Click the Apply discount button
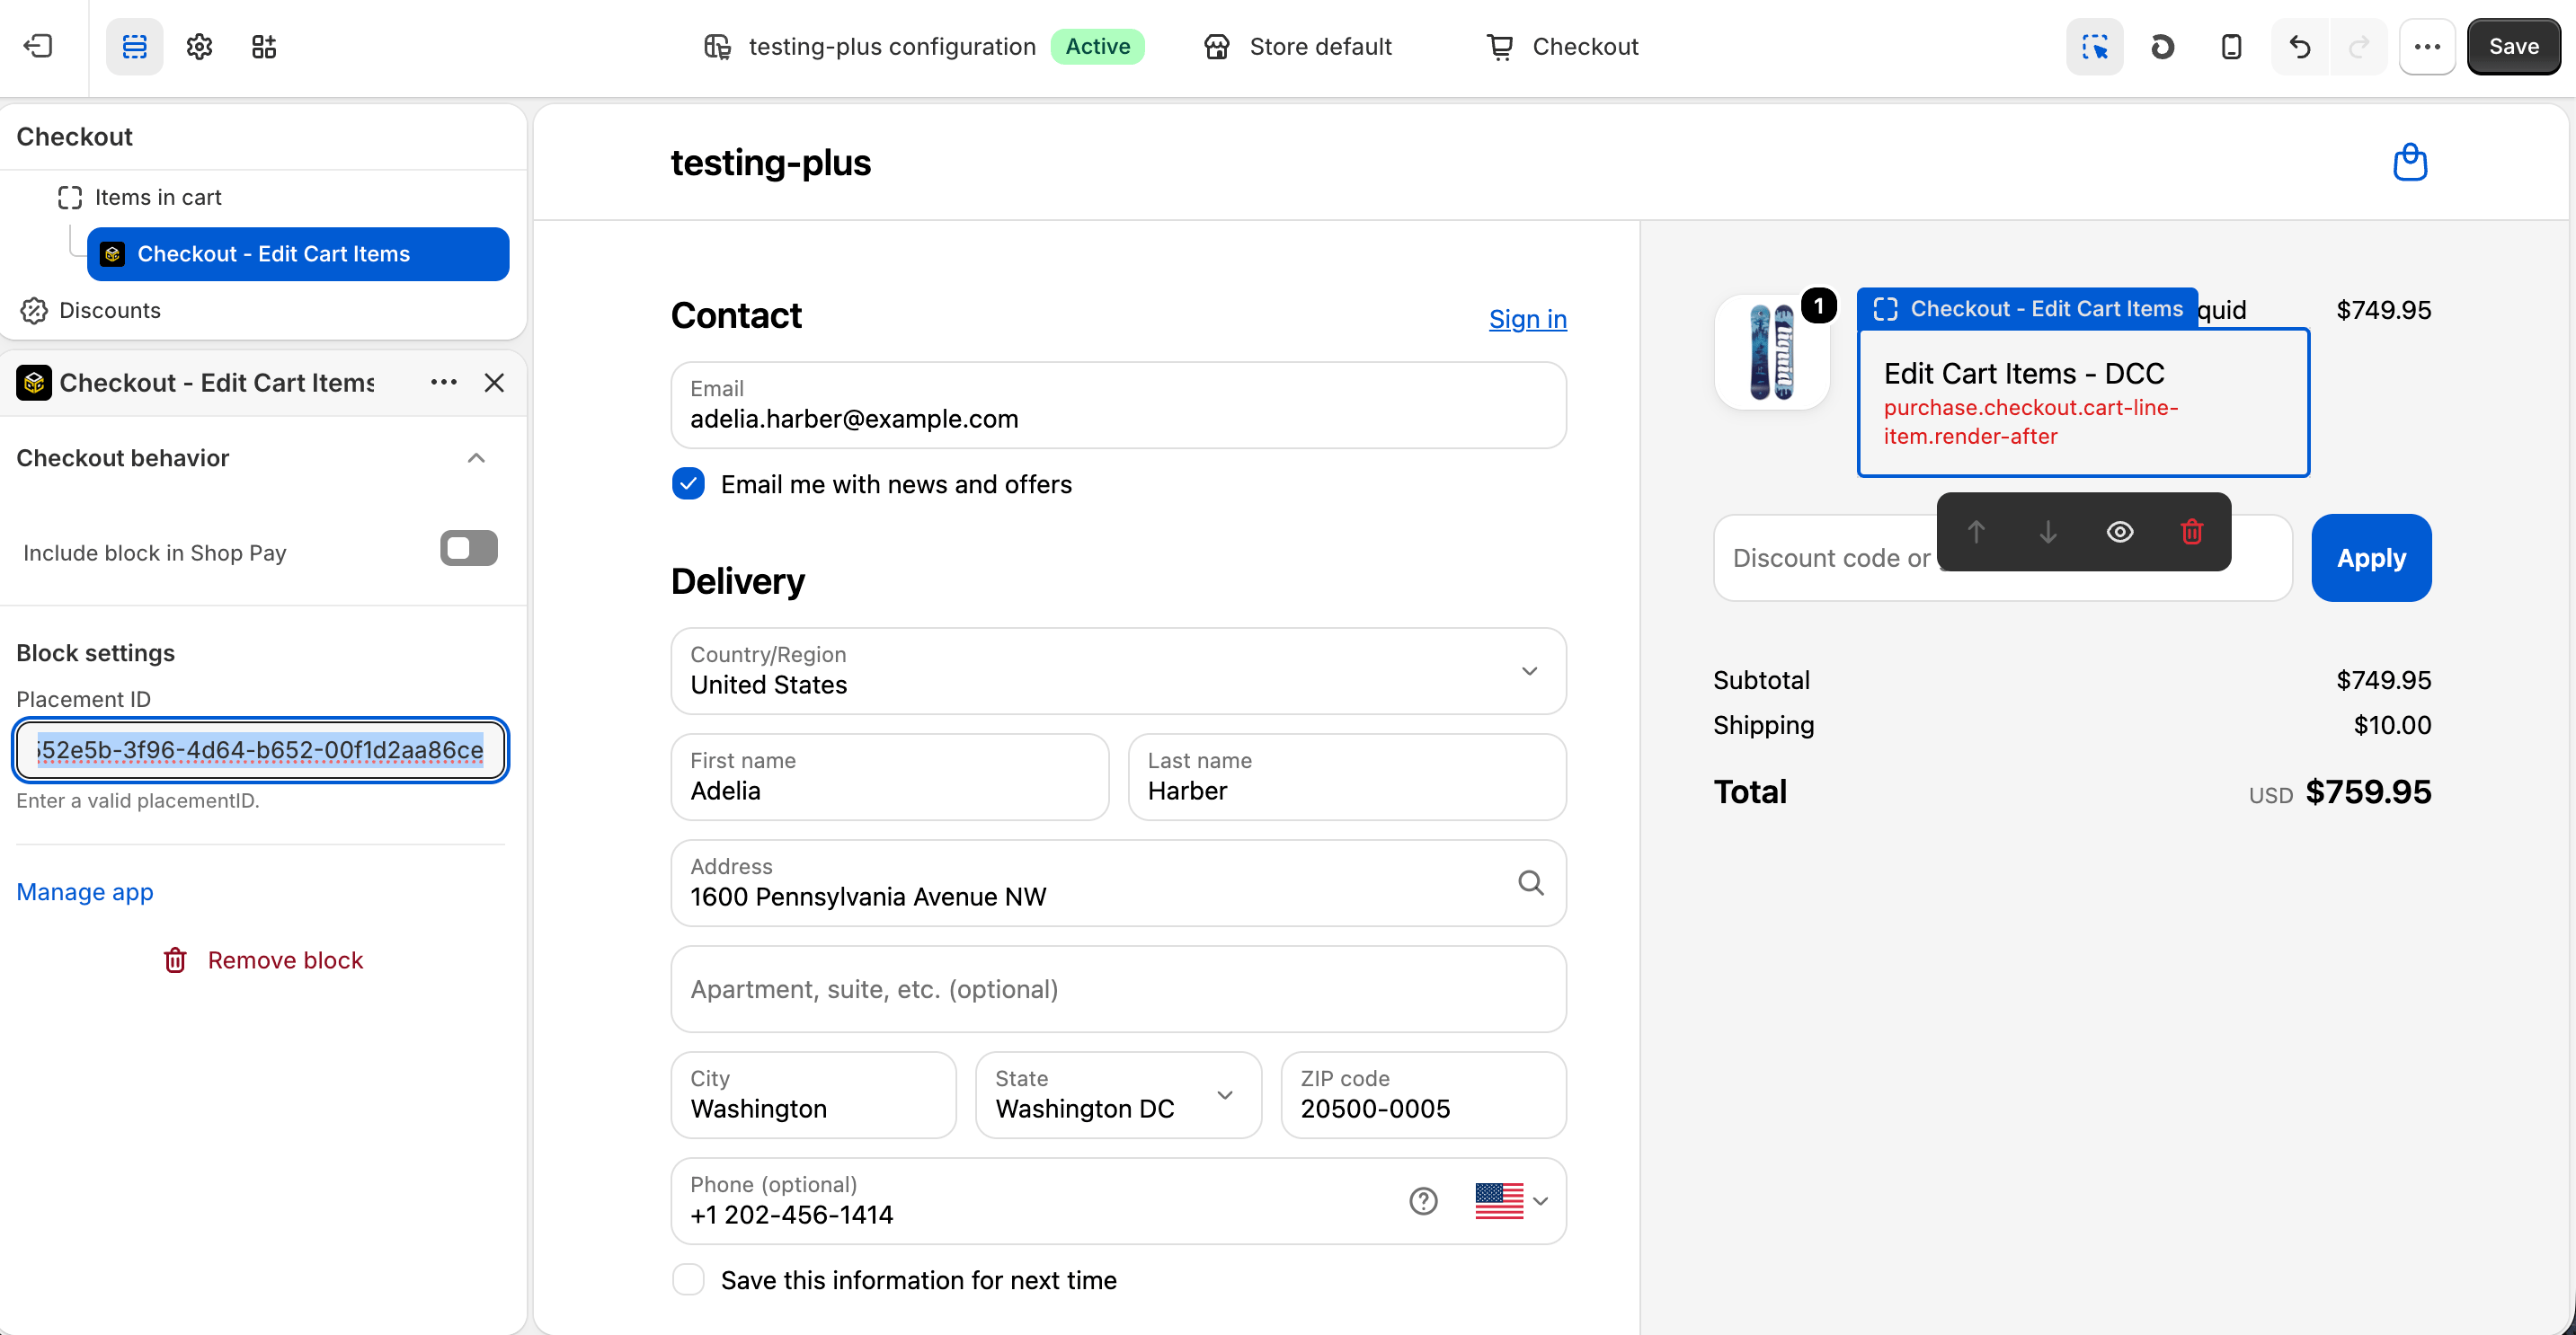The image size is (2576, 1335). click(2371, 558)
